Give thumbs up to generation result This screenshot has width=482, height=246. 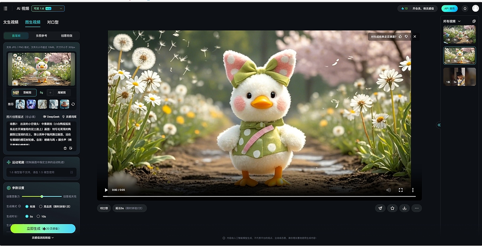[x=400, y=36]
